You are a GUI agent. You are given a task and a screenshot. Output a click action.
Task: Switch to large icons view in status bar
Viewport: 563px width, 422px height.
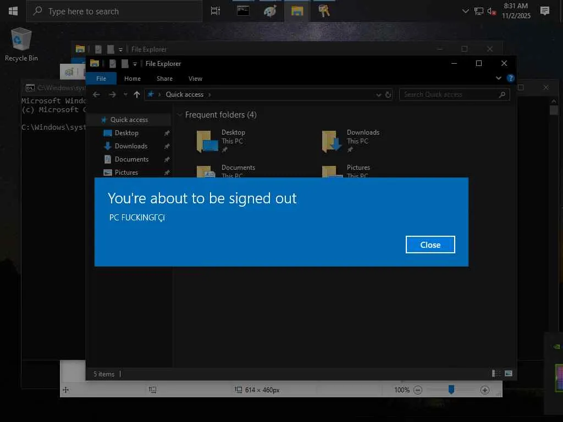point(509,374)
